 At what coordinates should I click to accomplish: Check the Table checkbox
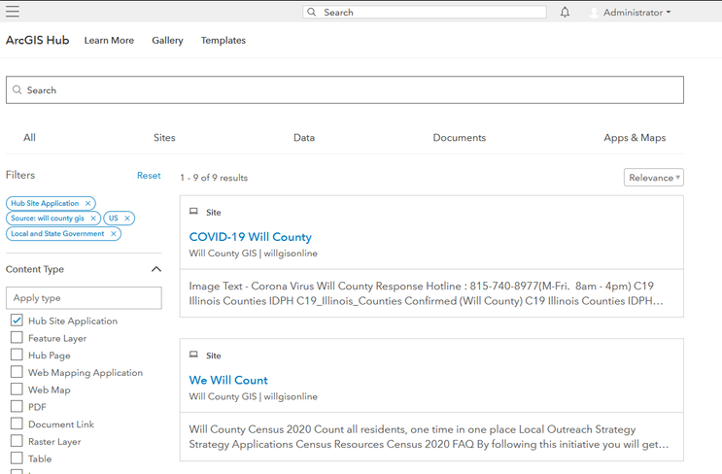point(17,457)
